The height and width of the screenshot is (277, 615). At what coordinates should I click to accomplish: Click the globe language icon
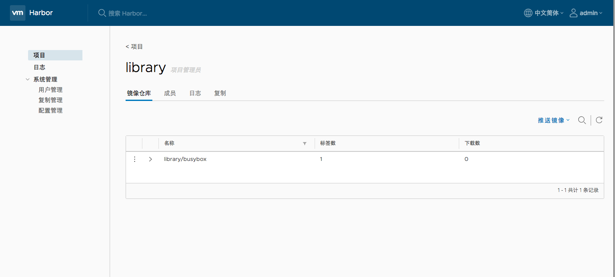point(528,13)
